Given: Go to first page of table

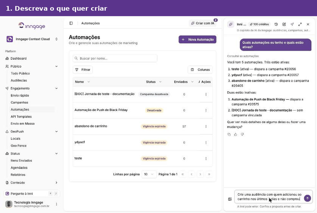Looking at the screenshot, I should [182, 174].
